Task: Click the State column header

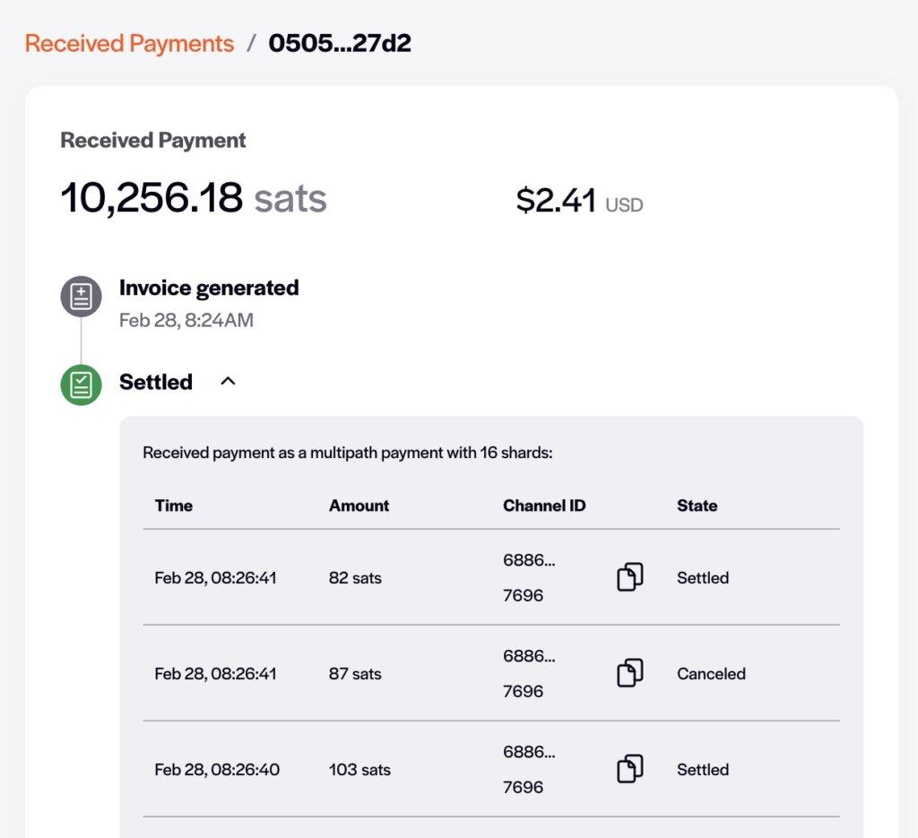Action: pos(697,505)
